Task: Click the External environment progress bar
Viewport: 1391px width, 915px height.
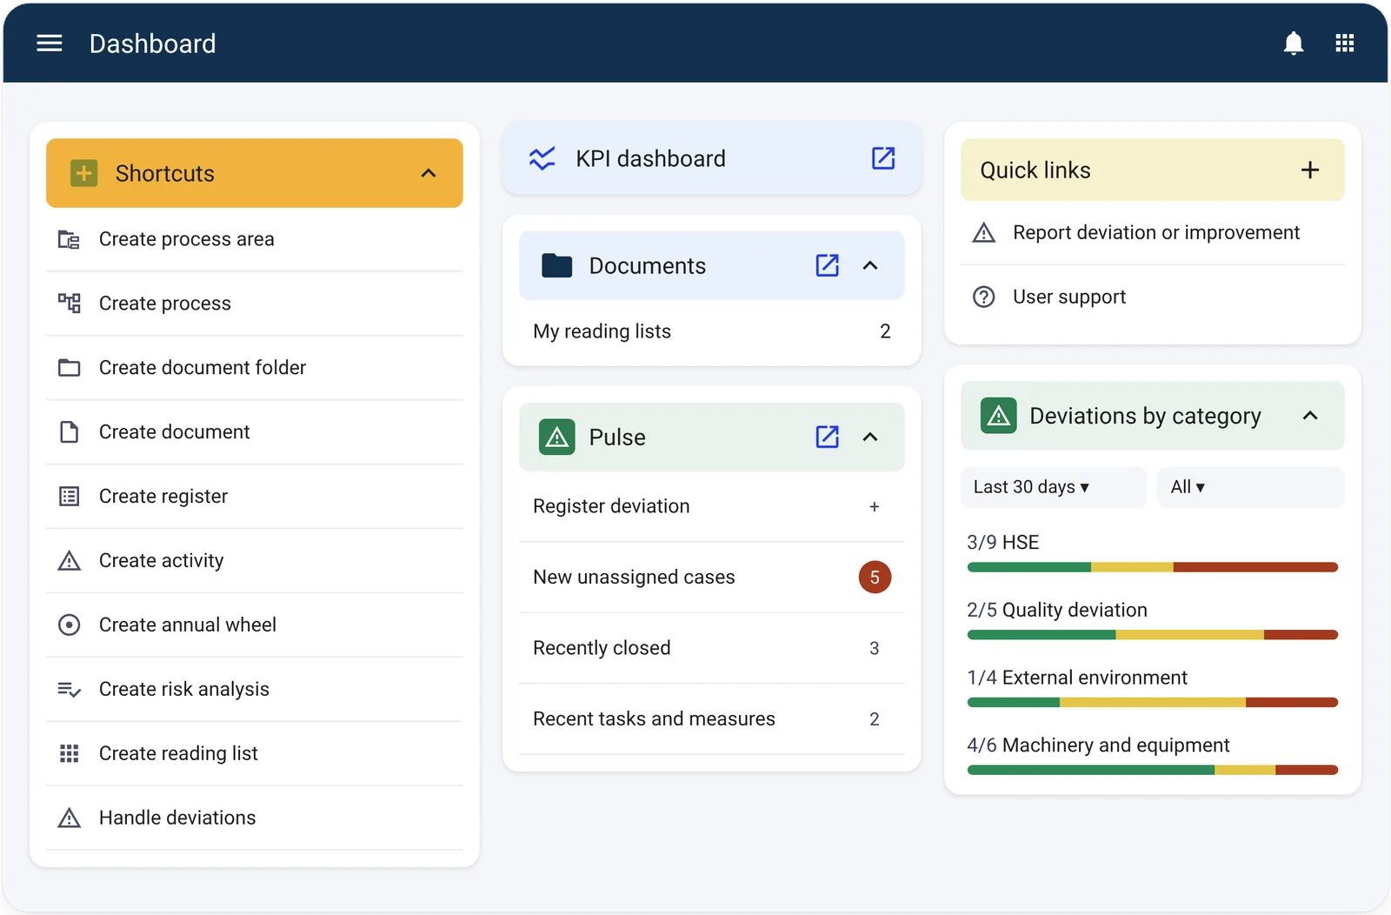Action: pyautogui.click(x=1153, y=703)
